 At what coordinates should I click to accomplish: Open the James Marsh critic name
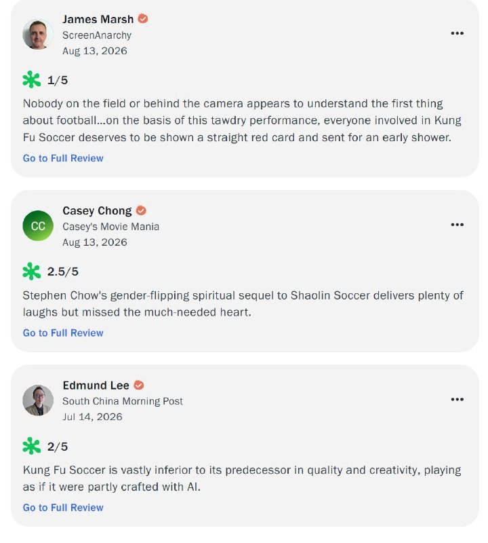point(98,19)
